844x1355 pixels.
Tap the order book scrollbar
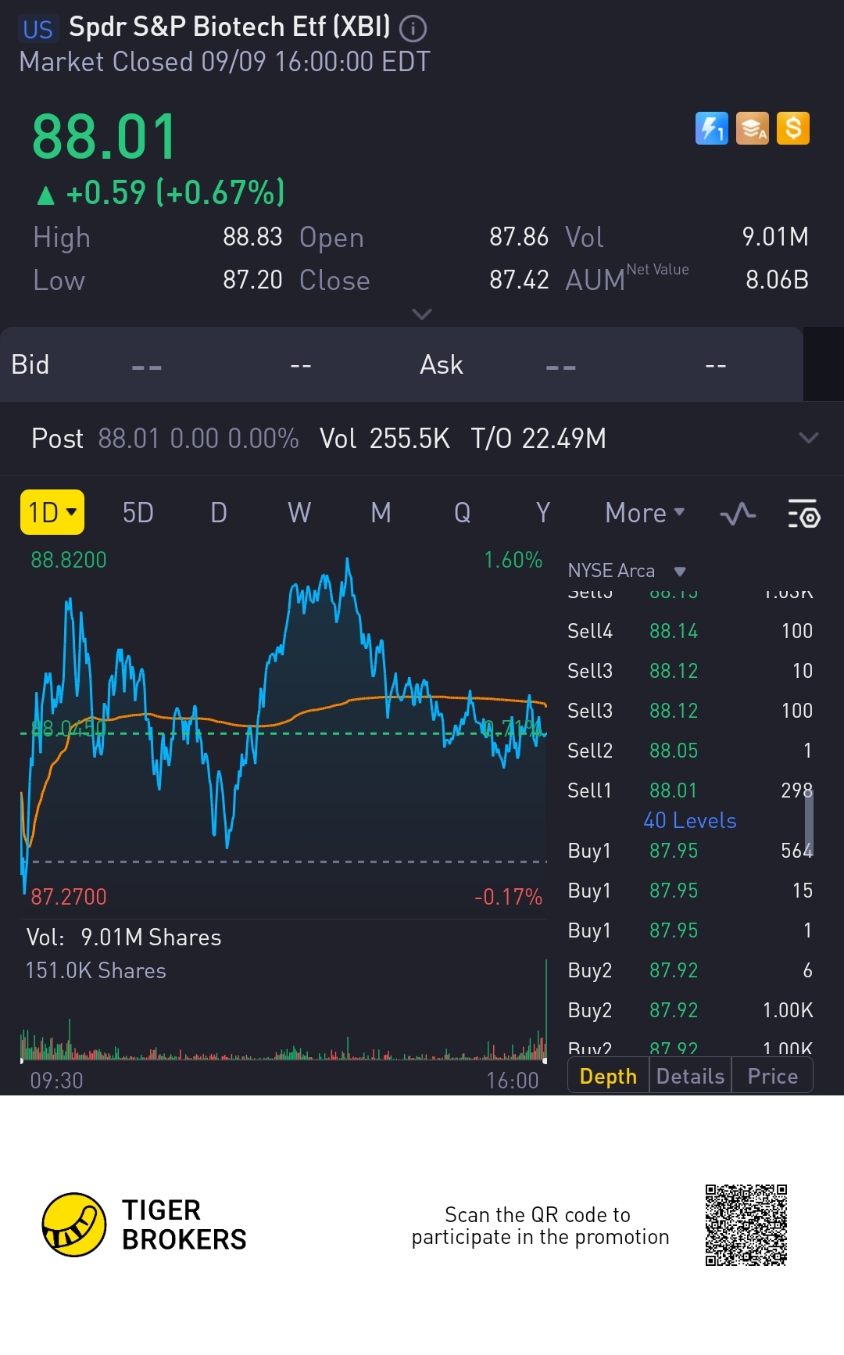pyautogui.click(x=809, y=823)
